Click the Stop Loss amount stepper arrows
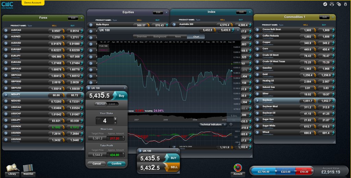 (x=123, y=138)
